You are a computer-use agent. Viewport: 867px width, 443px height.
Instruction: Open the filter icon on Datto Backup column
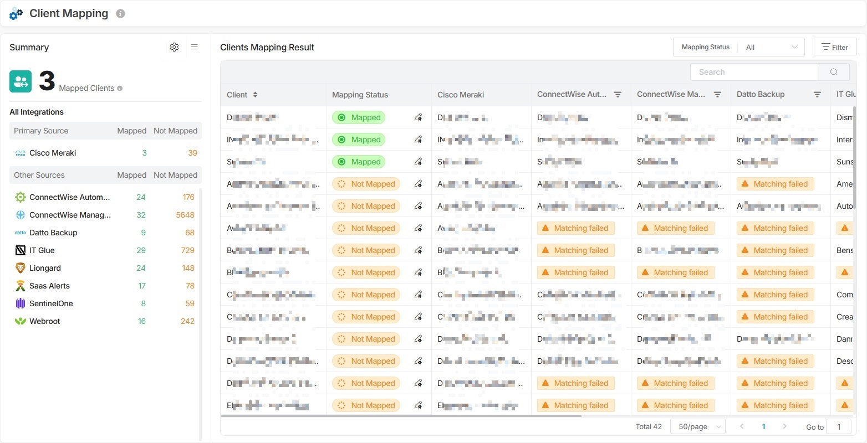(817, 94)
